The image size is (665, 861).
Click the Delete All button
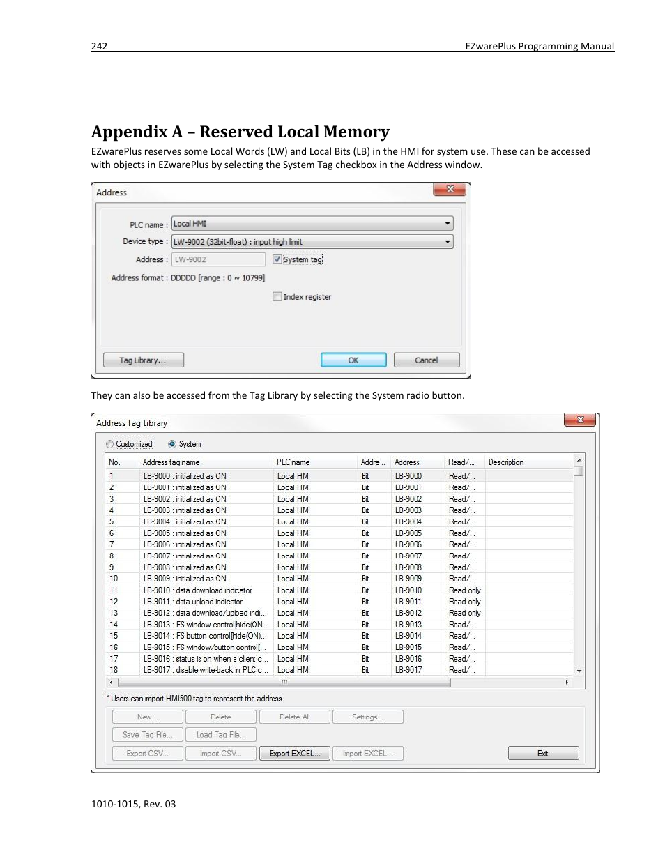[x=295, y=717]
